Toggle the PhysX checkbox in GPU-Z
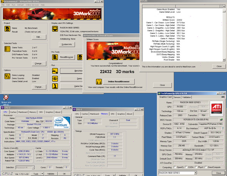 coord(196,167)
